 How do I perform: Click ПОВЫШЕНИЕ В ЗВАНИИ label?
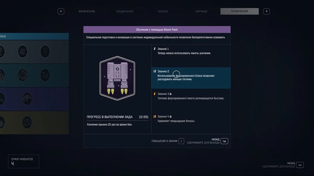point(164,141)
